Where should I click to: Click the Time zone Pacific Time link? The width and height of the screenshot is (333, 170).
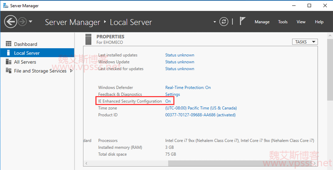tap(201, 108)
